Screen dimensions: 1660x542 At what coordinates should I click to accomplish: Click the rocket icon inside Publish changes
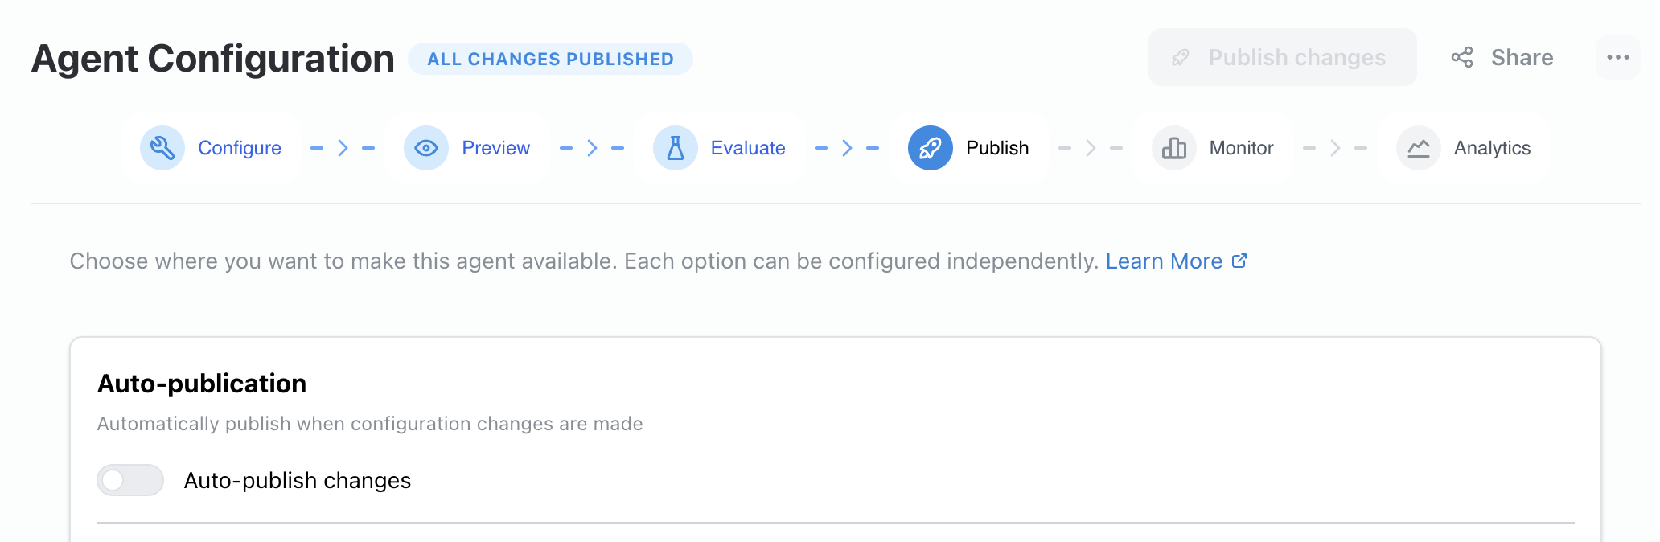[x=1180, y=57]
